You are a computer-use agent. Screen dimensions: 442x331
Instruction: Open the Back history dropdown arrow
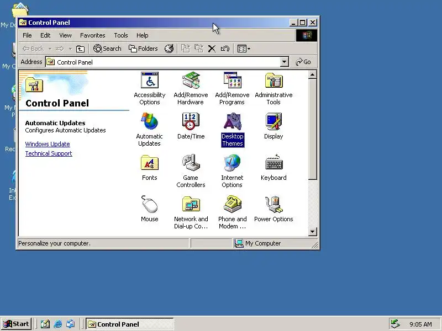tap(50, 49)
